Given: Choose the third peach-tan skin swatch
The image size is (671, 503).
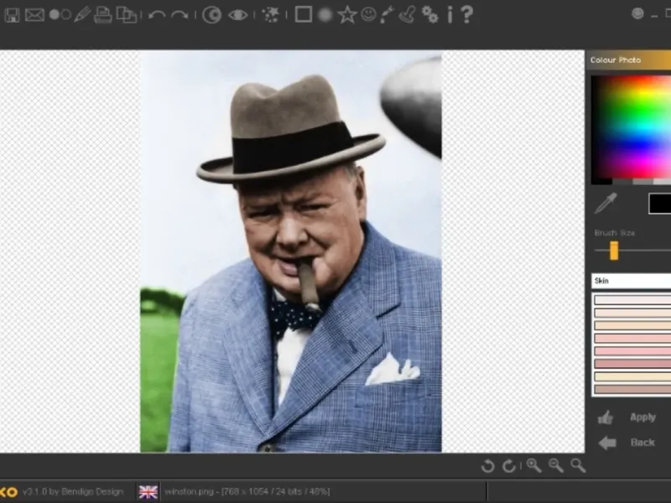Looking at the screenshot, I should [632, 326].
